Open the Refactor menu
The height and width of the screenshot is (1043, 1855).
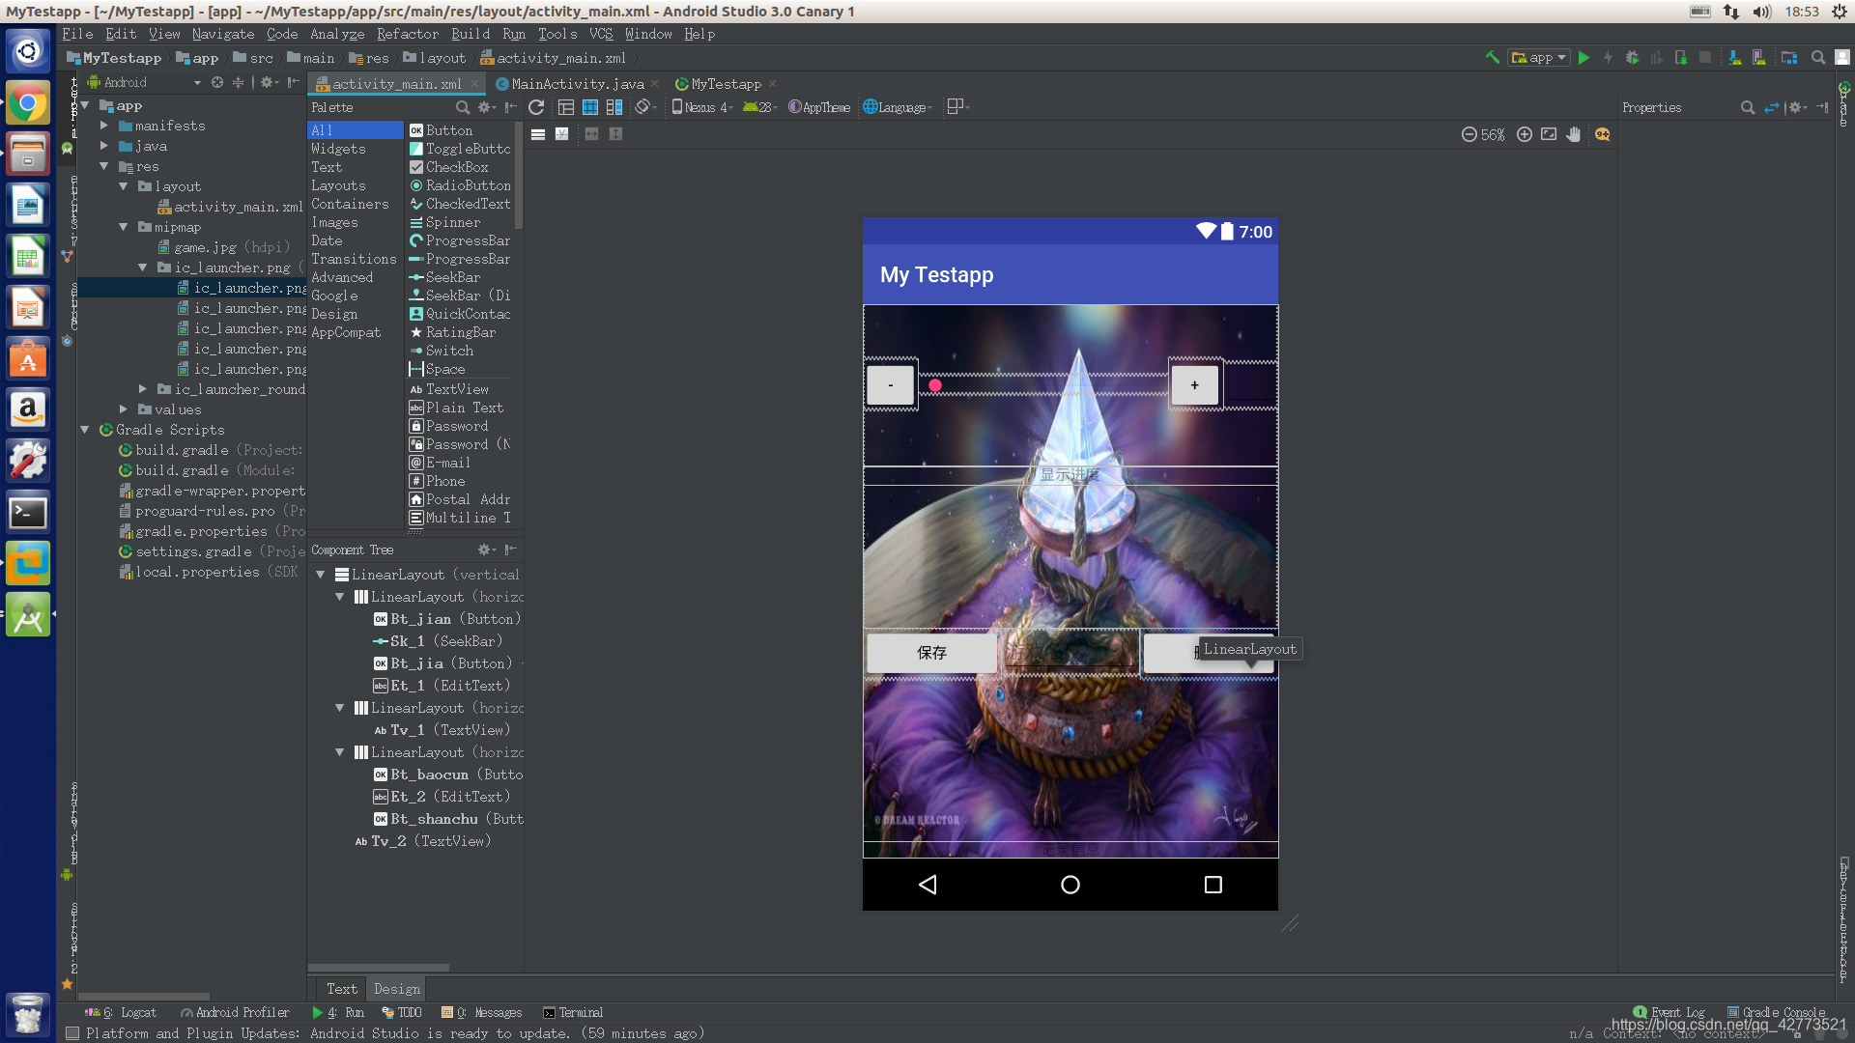point(407,34)
